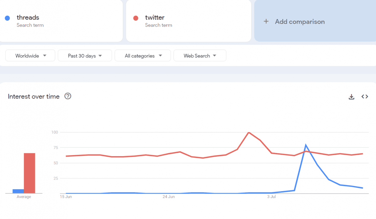Expand the All categories dropdown
Image resolution: width=376 pixels, height=219 pixels.
point(143,56)
